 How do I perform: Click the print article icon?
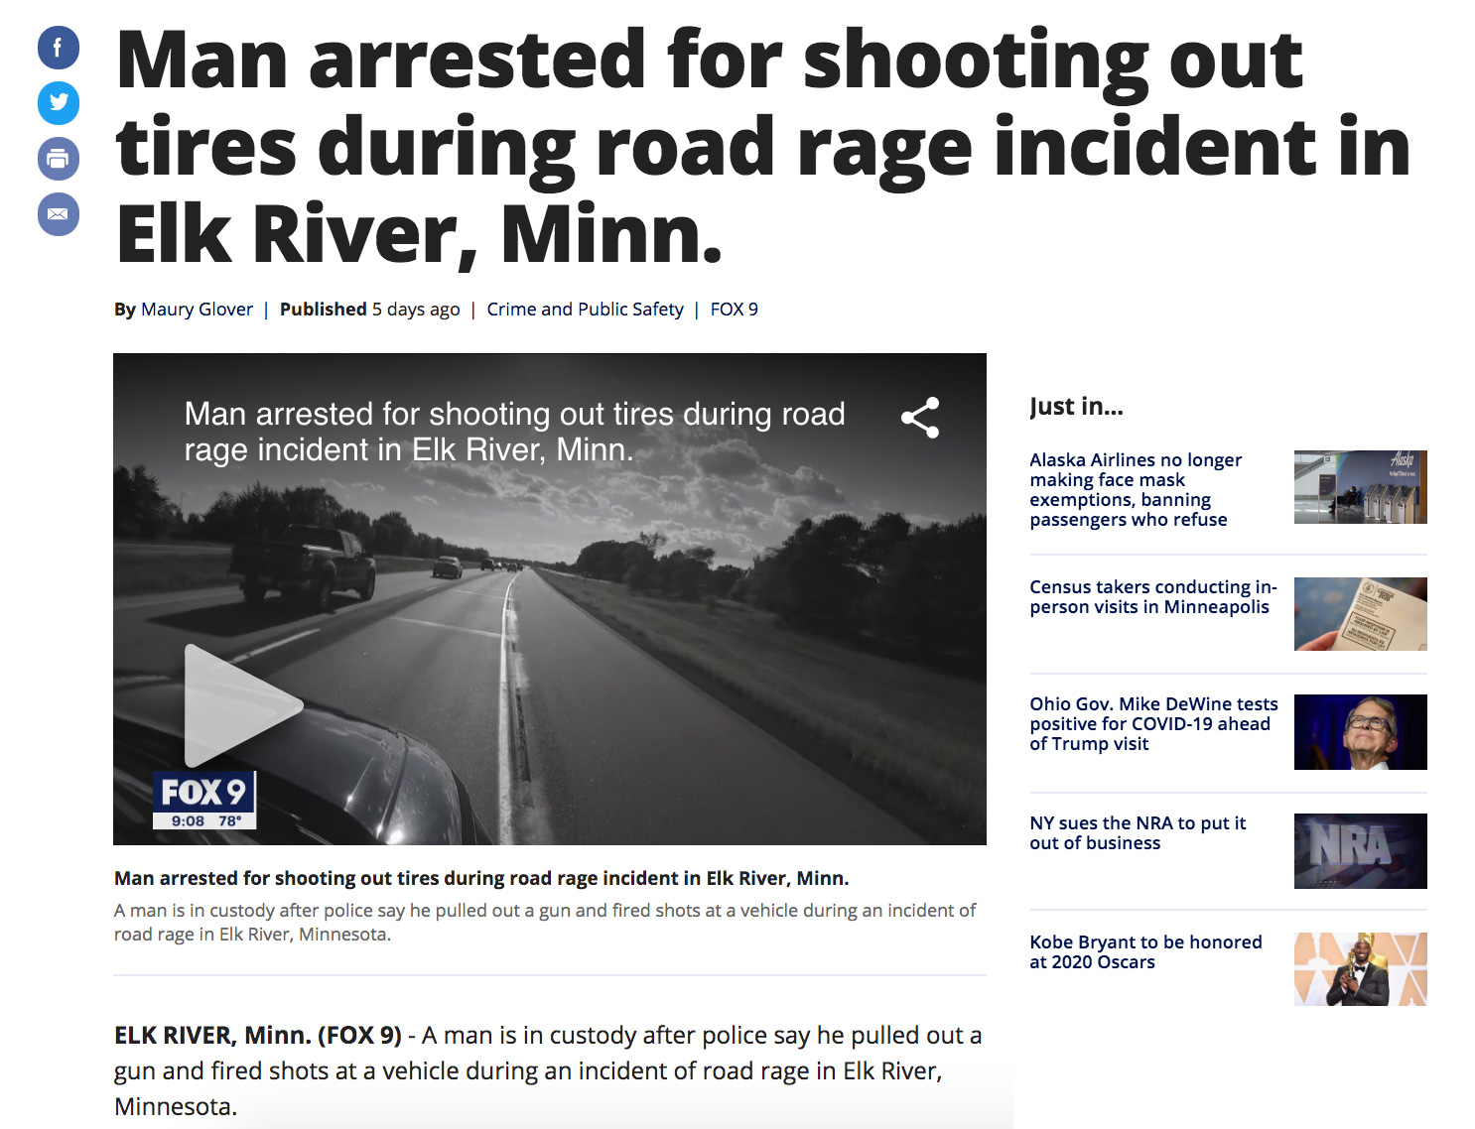[59, 159]
